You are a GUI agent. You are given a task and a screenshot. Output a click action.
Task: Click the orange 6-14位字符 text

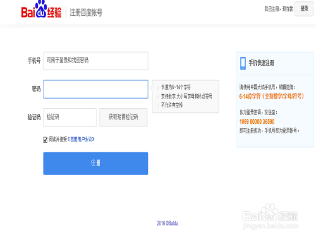click(x=272, y=97)
